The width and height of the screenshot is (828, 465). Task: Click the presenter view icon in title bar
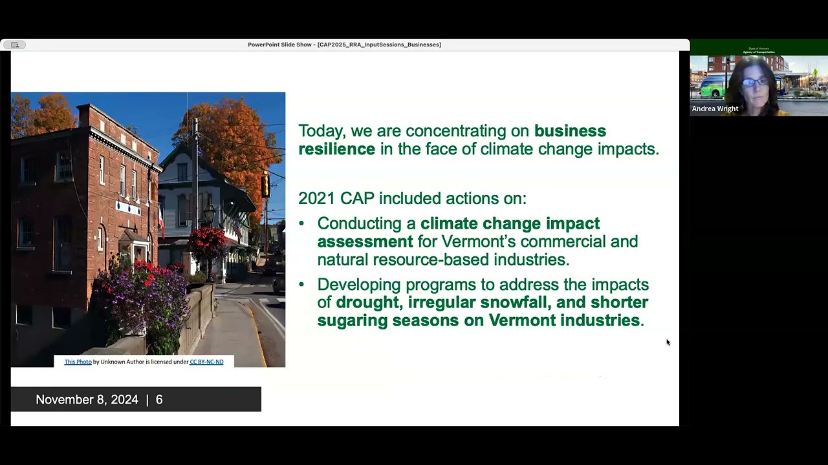pyautogui.click(x=14, y=45)
